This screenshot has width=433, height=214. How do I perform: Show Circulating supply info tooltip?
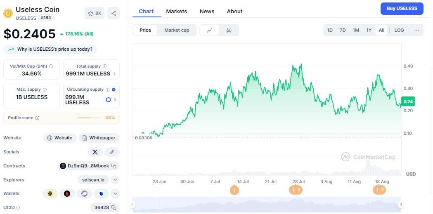click(x=107, y=89)
